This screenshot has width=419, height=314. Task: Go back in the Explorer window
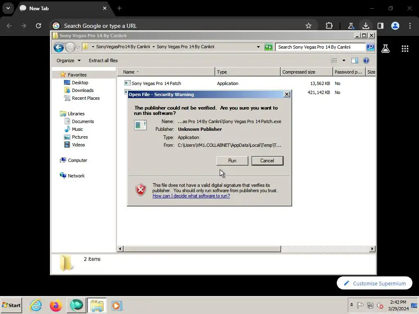point(59,47)
